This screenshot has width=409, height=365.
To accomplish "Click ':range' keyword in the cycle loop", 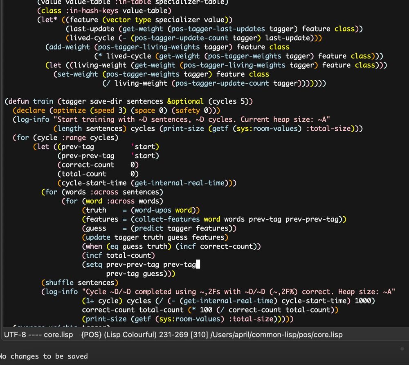I will [74, 138].
